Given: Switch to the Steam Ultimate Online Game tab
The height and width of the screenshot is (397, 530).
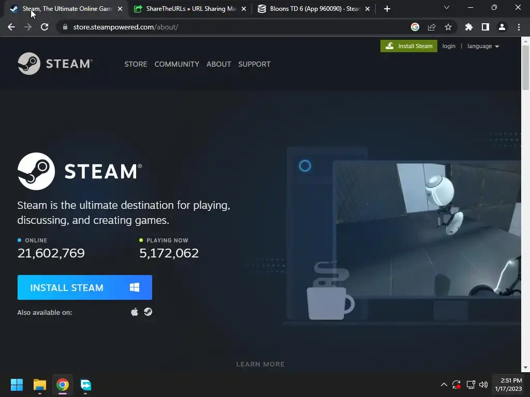Looking at the screenshot, I should tap(67, 9).
